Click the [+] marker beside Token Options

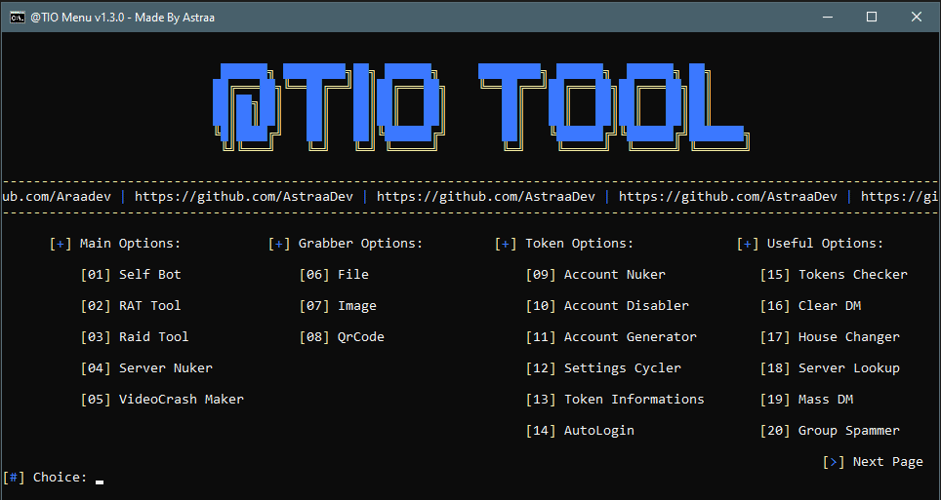(506, 244)
